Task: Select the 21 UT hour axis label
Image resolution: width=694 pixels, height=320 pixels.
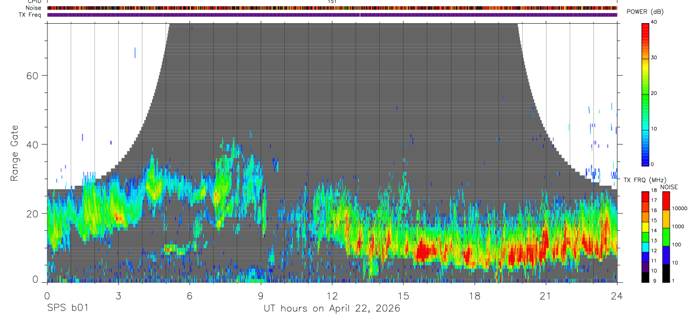Action: coord(545,296)
